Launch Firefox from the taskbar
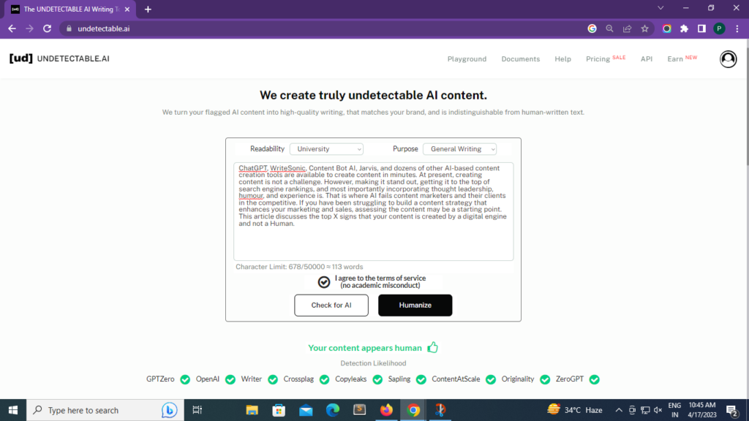749x421 pixels. tap(386, 410)
